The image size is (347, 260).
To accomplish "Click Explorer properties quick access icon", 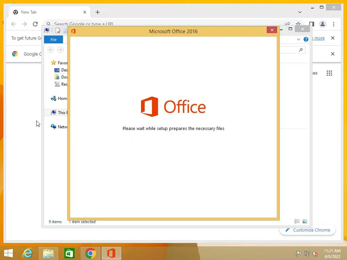I will [58, 30].
